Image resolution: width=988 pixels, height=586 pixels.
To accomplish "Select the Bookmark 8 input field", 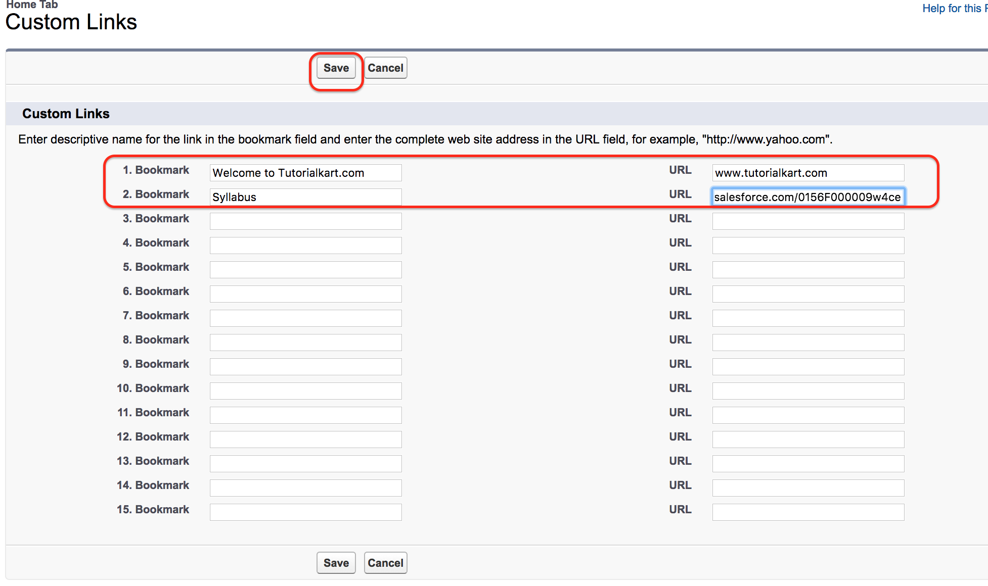I will click(x=305, y=342).
